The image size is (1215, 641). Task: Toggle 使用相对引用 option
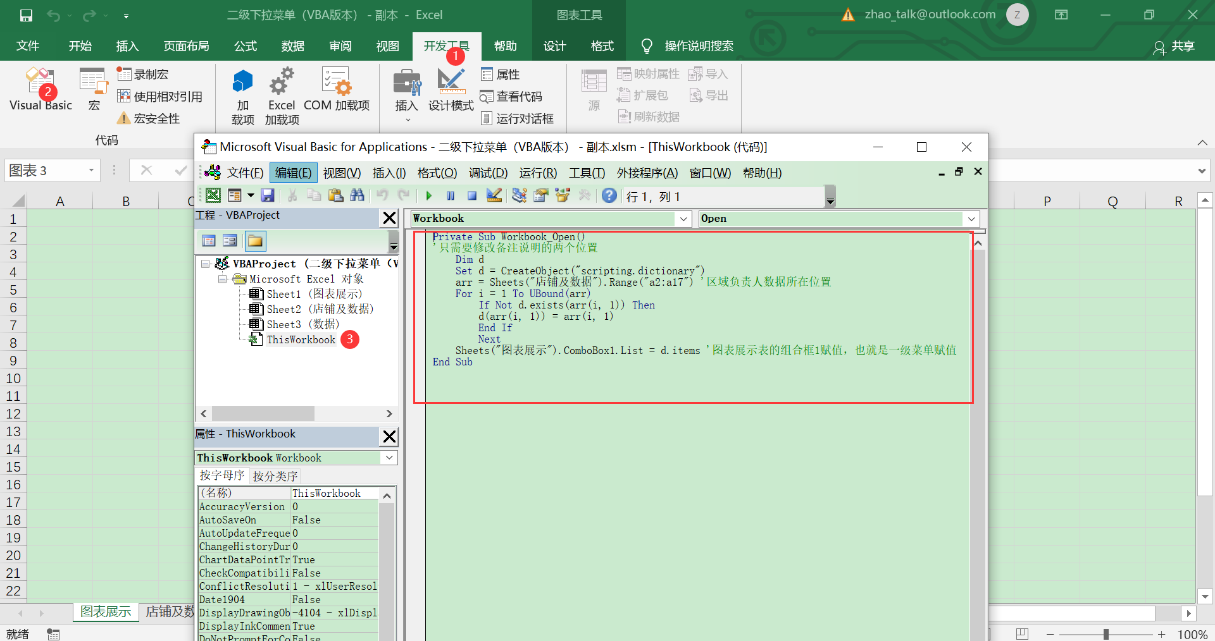(x=160, y=96)
